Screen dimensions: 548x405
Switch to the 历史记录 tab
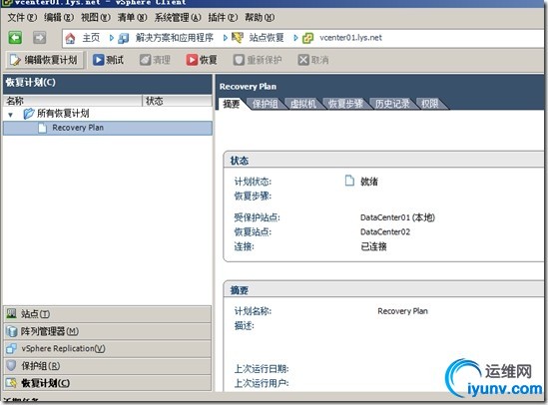pos(392,104)
